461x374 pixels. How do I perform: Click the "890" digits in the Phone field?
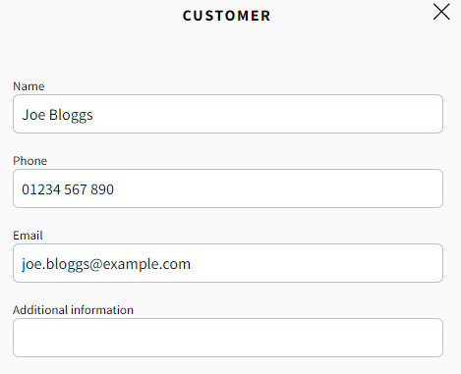click(102, 189)
